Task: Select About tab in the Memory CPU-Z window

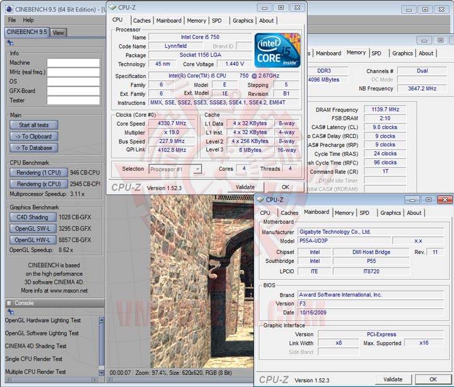Action: (x=426, y=53)
